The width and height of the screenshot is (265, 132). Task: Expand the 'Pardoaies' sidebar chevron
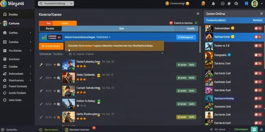coord(31,50)
